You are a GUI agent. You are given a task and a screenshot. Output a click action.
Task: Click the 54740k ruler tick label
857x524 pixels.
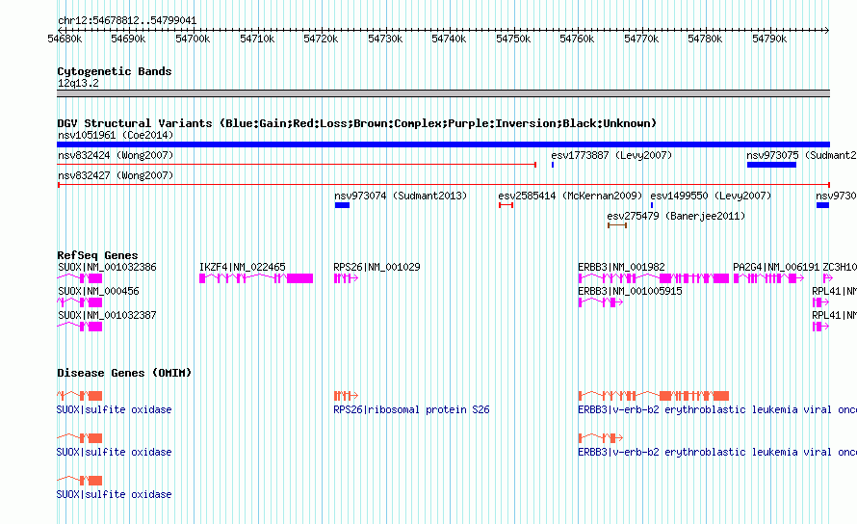click(x=449, y=39)
